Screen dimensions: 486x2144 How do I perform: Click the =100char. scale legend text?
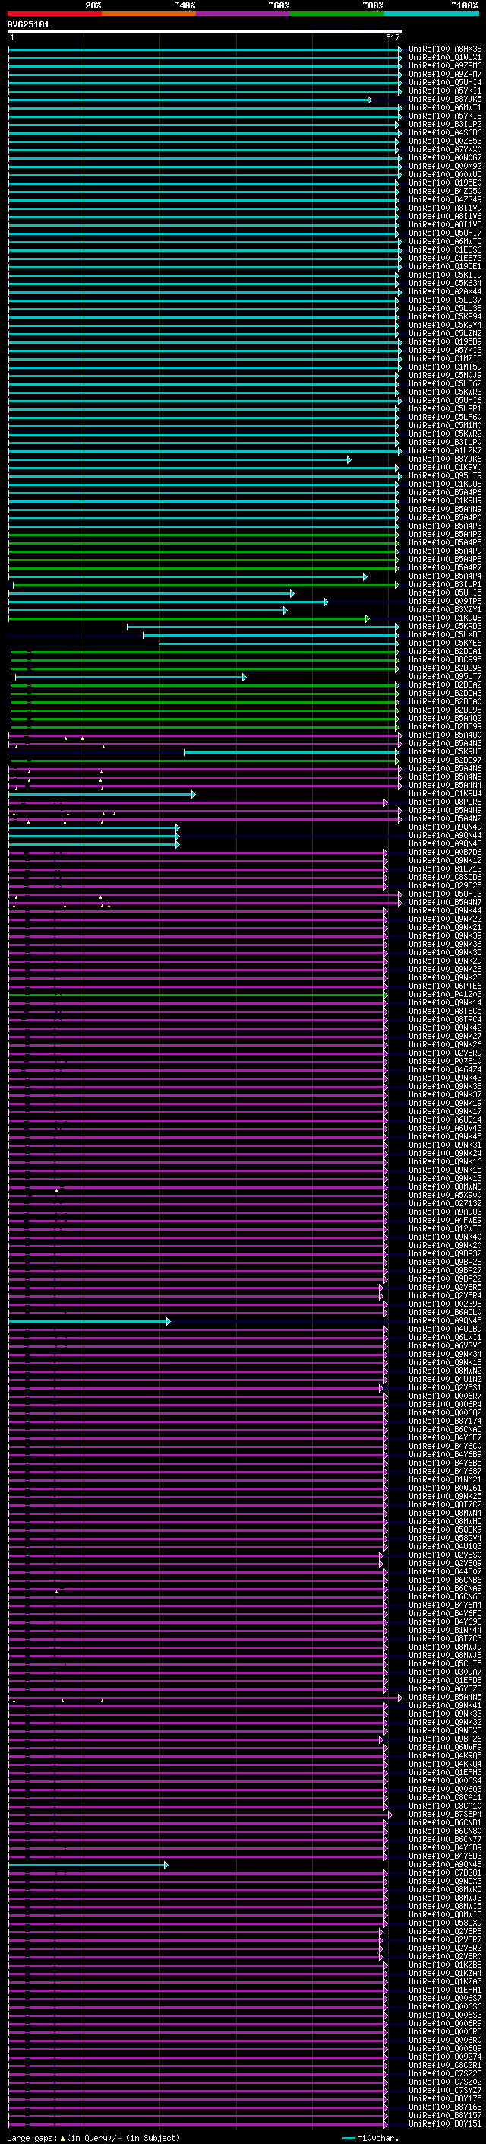[379, 2138]
